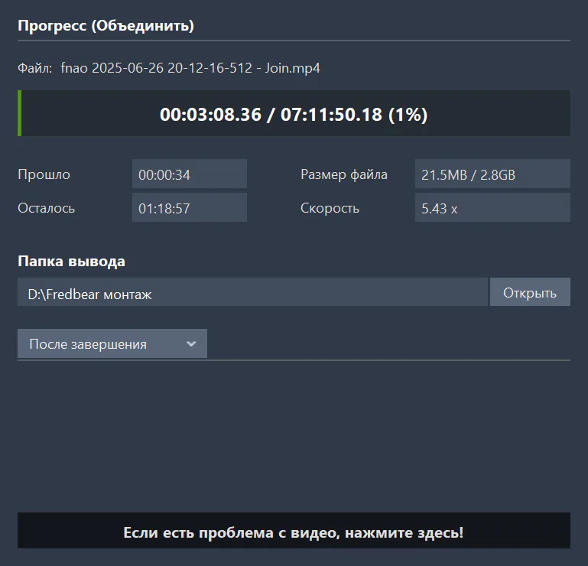Click the elapsed time field 00:00:34
The height and width of the screenshot is (566, 588).
click(x=190, y=174)
